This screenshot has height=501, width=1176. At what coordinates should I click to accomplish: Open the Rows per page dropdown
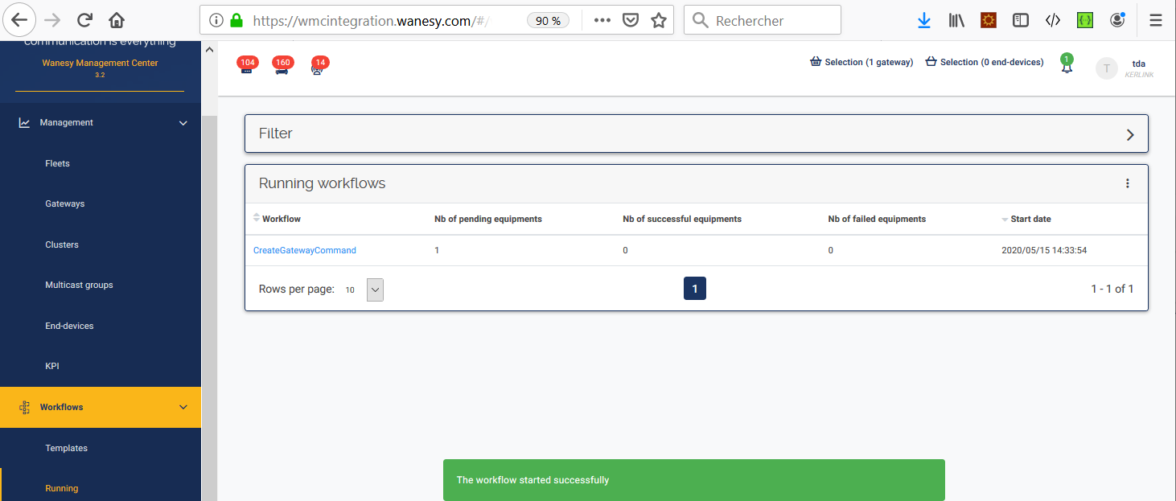375,290
